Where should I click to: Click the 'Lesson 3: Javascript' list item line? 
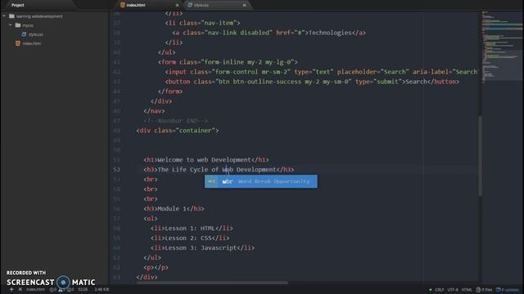point(202,247)
